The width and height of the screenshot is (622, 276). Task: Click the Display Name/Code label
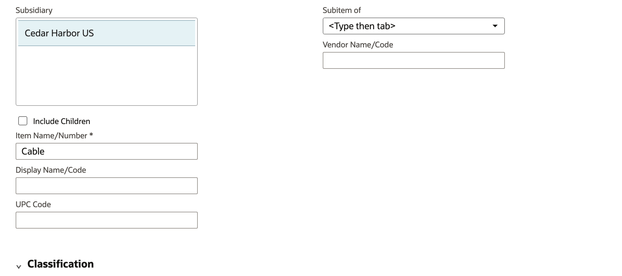(51, 170)
